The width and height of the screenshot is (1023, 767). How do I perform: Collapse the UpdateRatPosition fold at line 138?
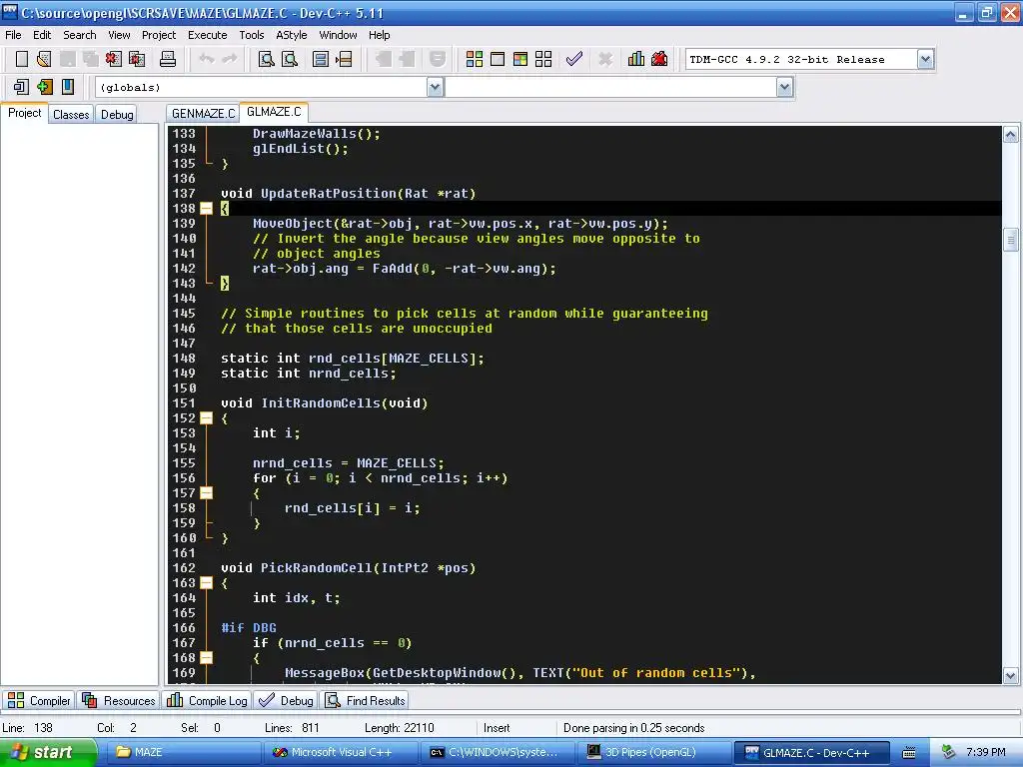[x=206, y=209]
